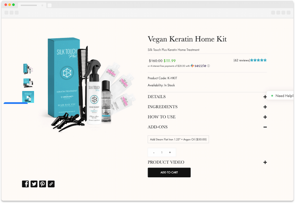Click the five-star rating icons
The image size is (295, 203).
pyautogui.click(x=258, y=60)
